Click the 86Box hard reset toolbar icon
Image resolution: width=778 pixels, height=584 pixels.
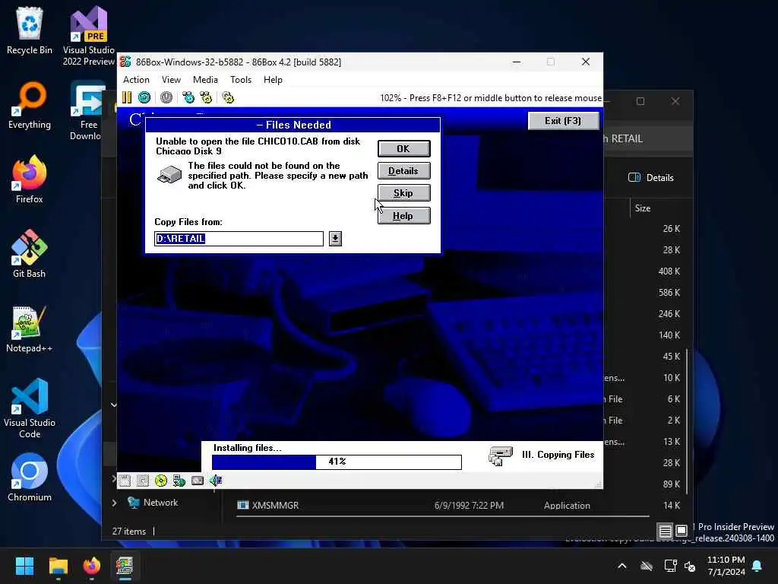tap(144, 97)
